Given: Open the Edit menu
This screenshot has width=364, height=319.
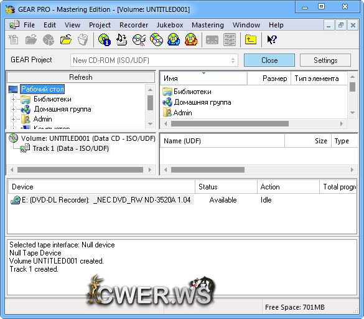Looking at the screenshot, I should [50, 25].
